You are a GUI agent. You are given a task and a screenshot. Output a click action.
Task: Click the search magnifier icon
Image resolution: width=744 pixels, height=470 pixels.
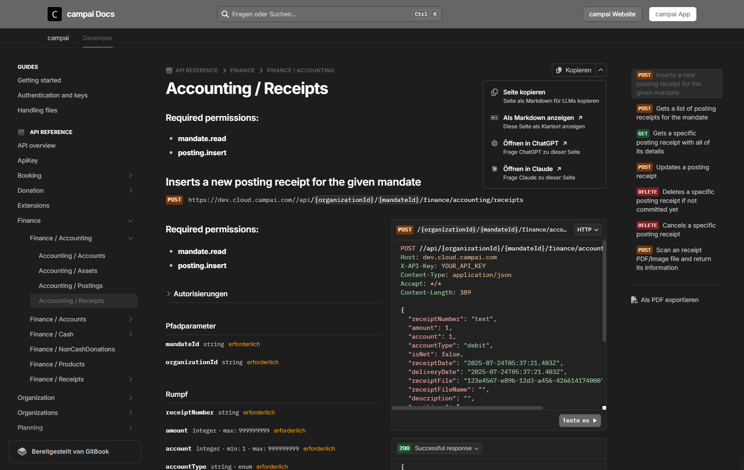225,14
